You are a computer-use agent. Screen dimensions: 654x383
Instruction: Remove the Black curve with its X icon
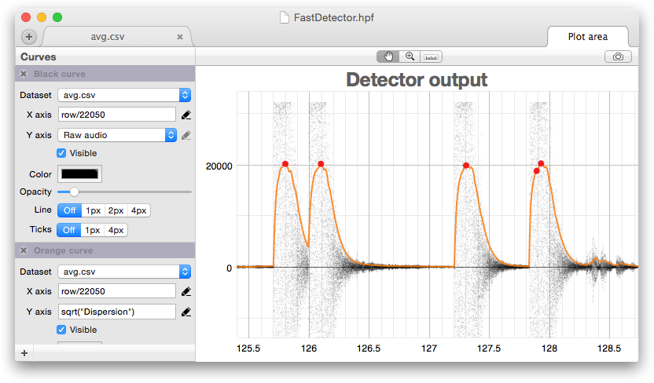tap(24, 74)
